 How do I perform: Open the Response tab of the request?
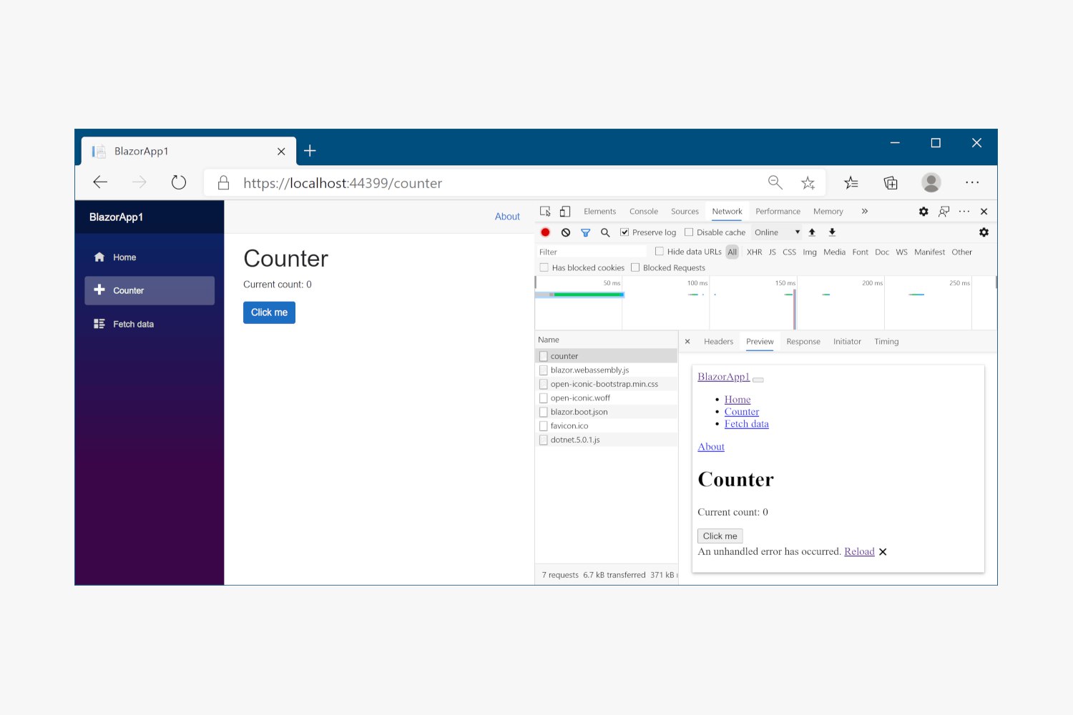pyautogui.click(x=803, y=342)
